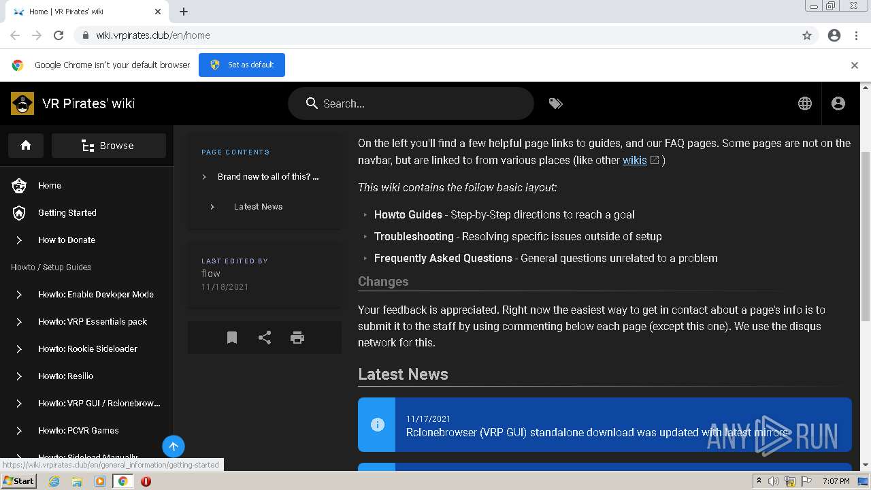Open the language globe icon
Viewport: 871px width, 490px height.
click(x=805, y=103)
